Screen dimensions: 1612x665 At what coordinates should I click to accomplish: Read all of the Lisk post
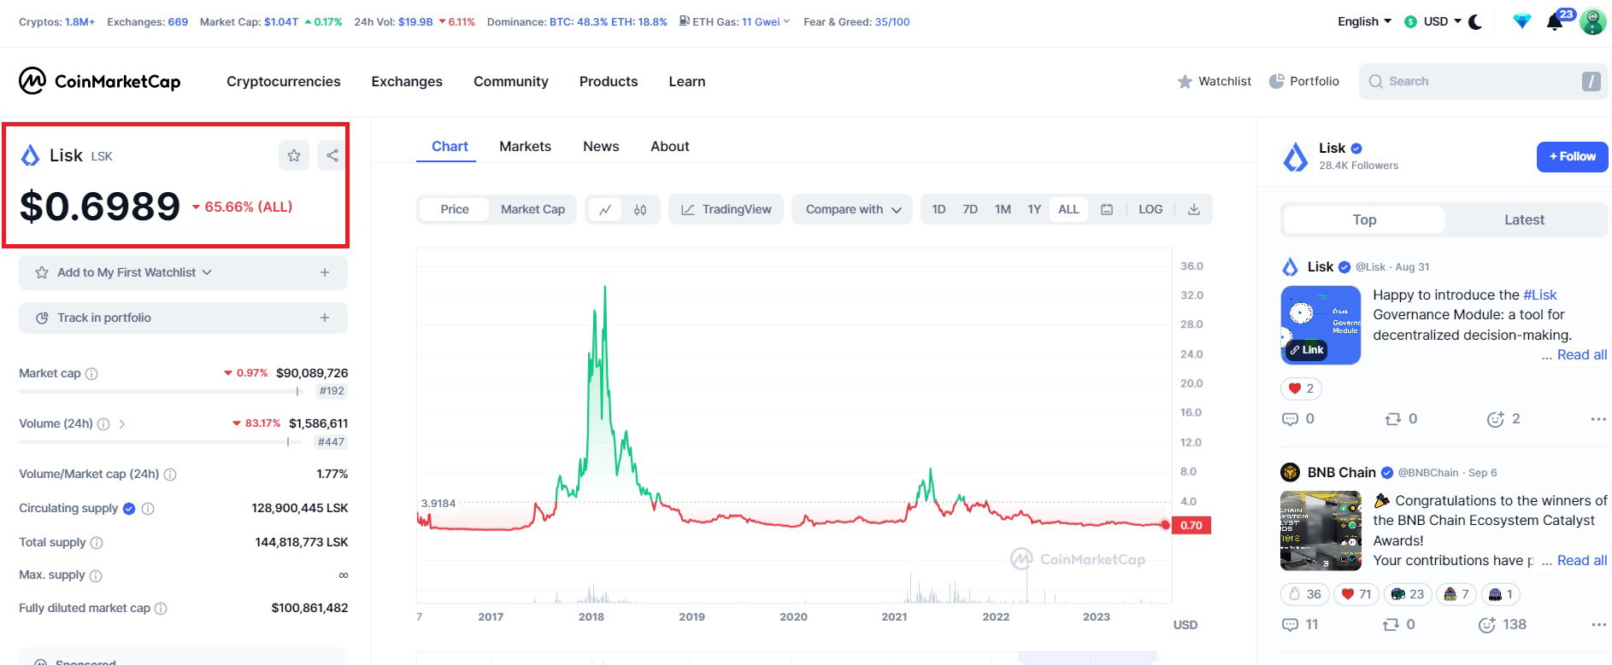tap(1581, 355)
